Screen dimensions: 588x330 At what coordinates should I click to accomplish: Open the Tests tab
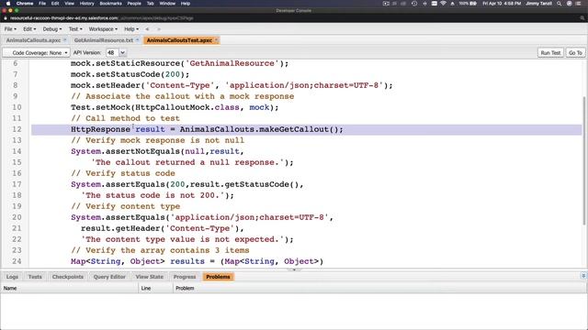click(x=35, y=277)
